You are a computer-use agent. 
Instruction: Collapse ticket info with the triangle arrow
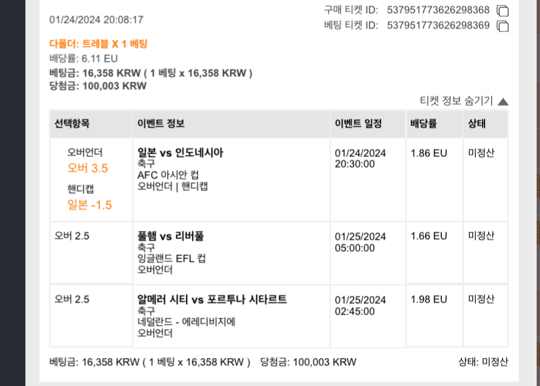click(x=503, y=102)
